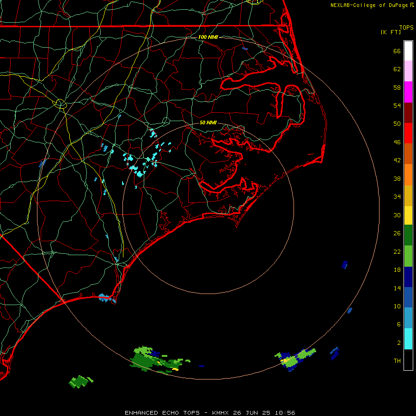416x416 pixels.
Task: Click the navy blue legend band
Action: click(x=408, y=277)
